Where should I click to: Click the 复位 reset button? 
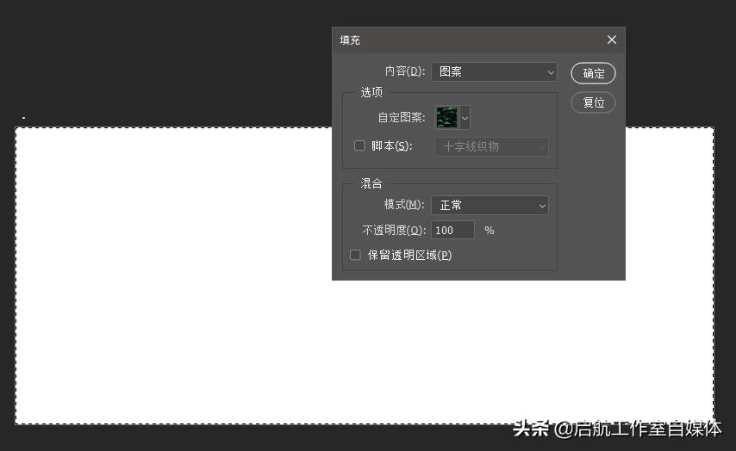[x=593, y=102]
